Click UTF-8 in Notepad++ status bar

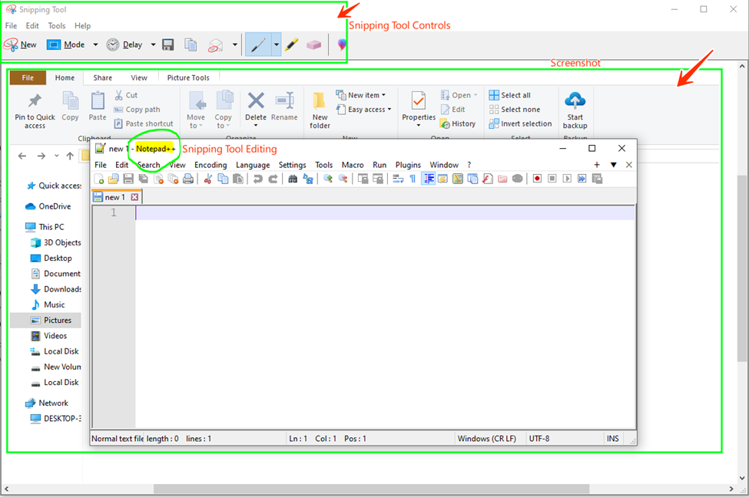539,439
